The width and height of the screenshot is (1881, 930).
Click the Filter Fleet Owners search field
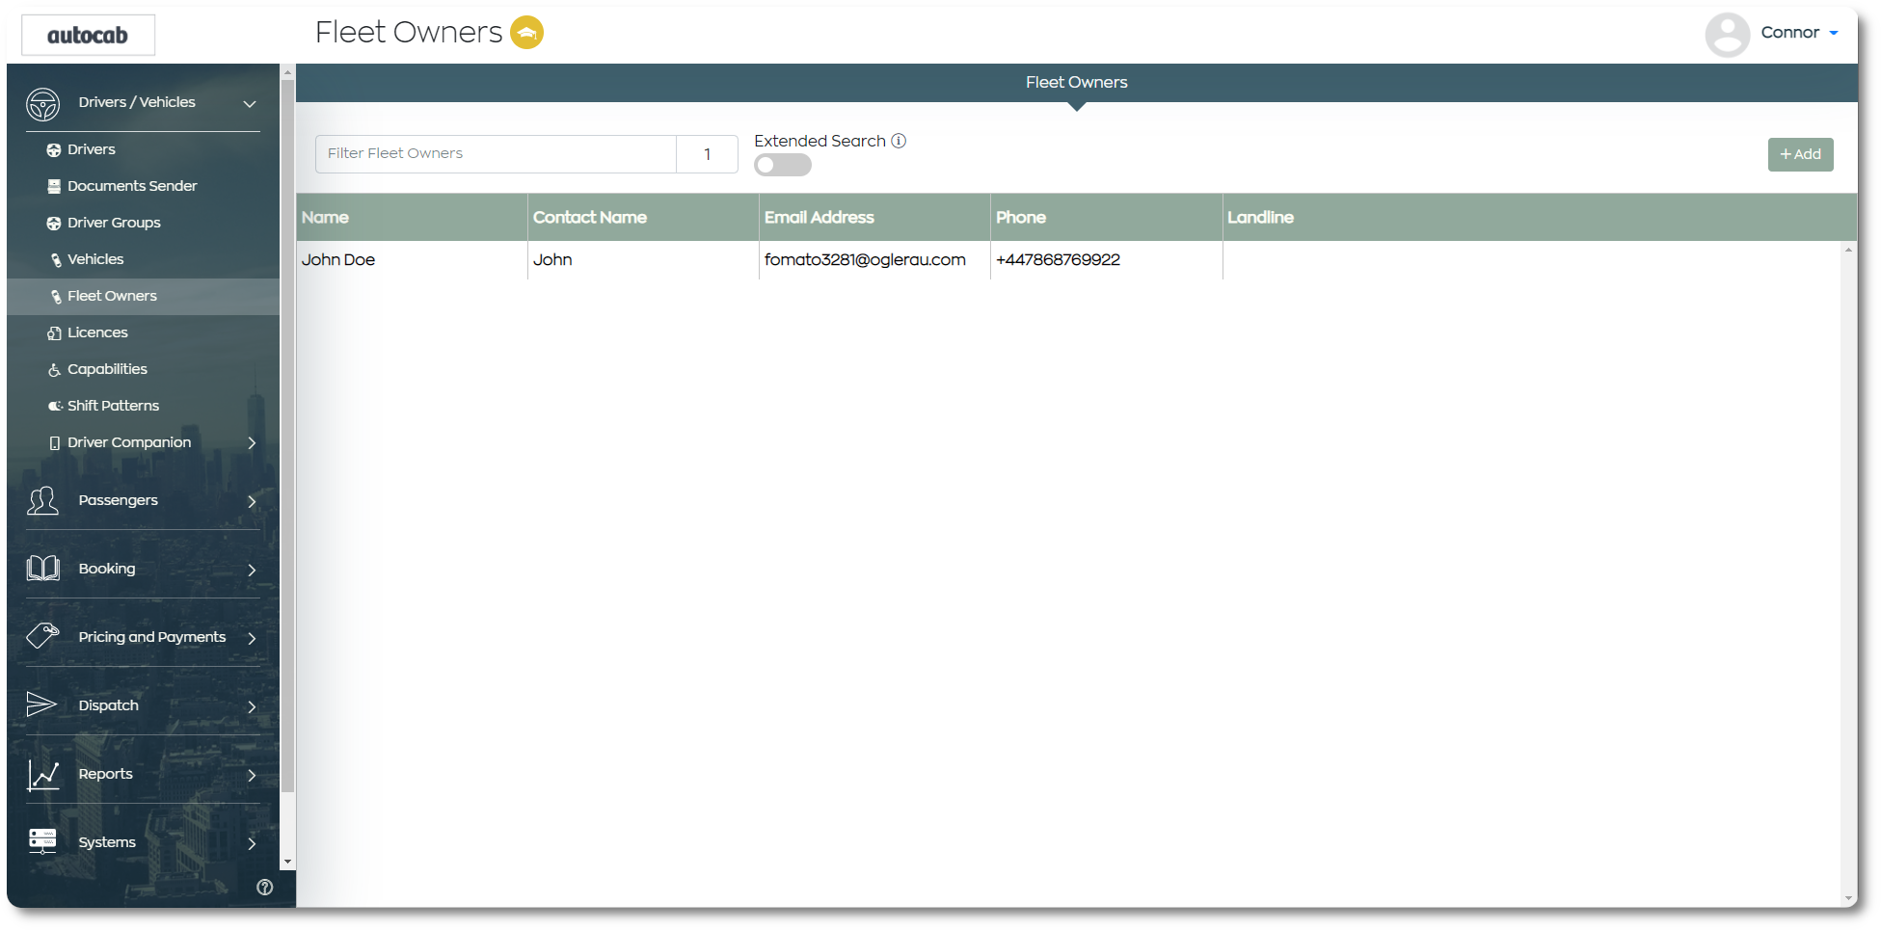[x=496, y=154]
